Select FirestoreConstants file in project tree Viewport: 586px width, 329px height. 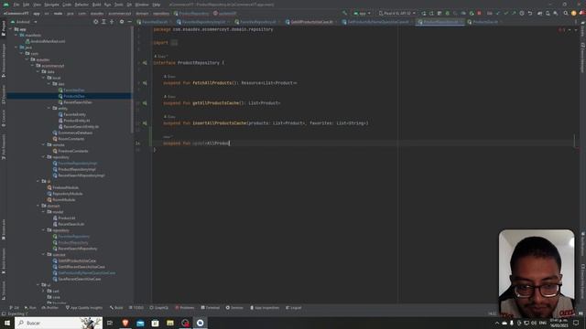click(x=71, y=151)
